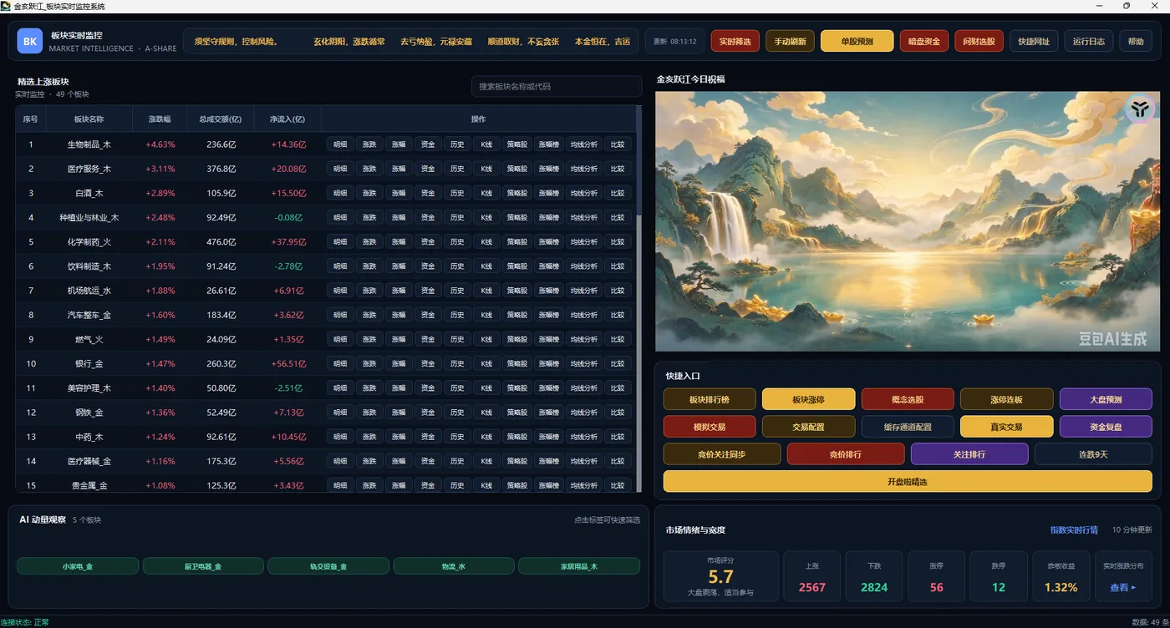Open K线 for 医疗服务_木 row

click(486, 169)
